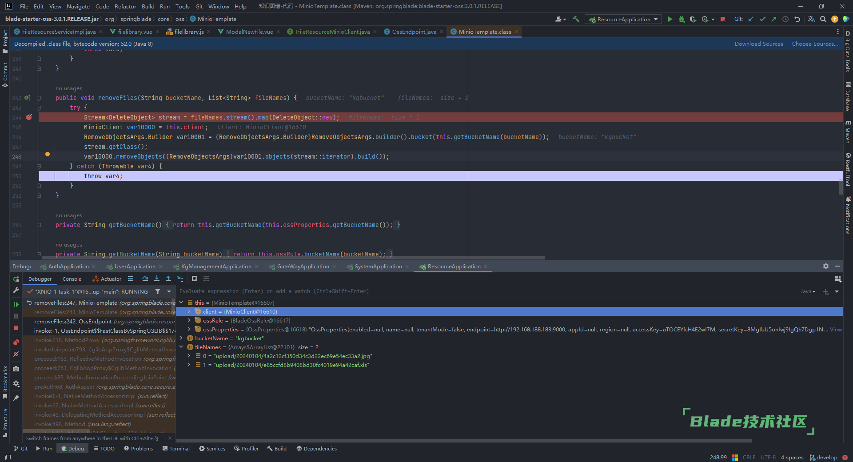Click Rerun ResourceApplication icon in the Debug panel

click(16, 279)
